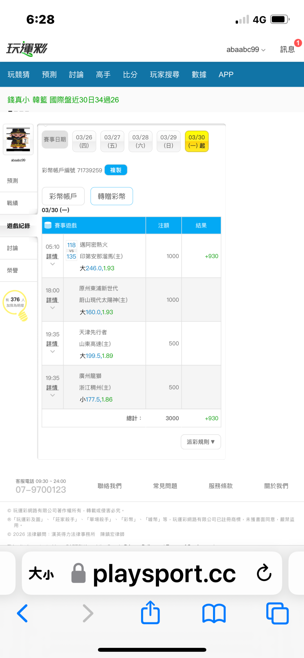Tap the 玩運彩 site logo
The height and width of the screenshot is (658, 304).
coord(27,49)
